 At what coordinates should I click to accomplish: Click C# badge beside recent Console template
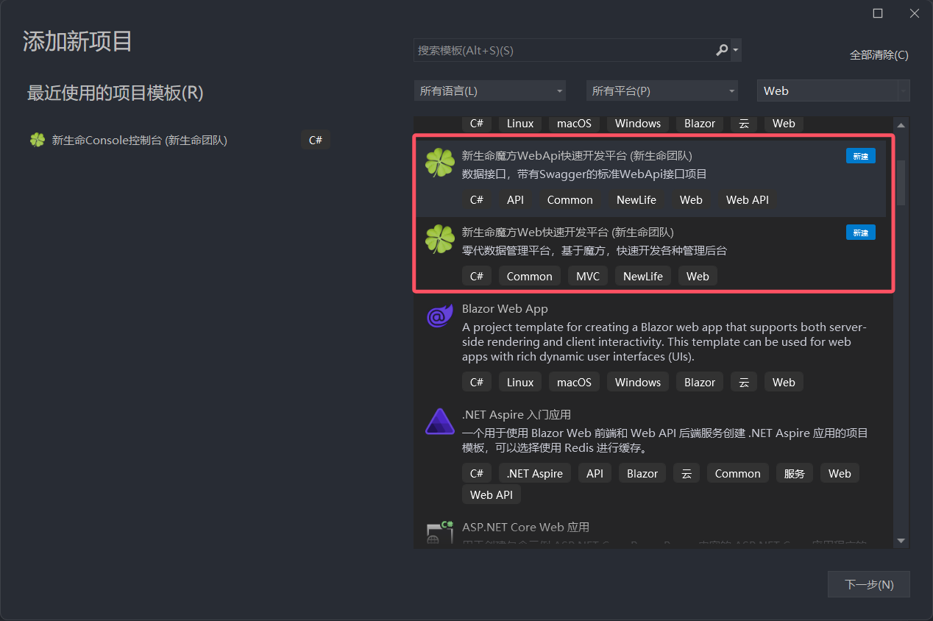316,140
